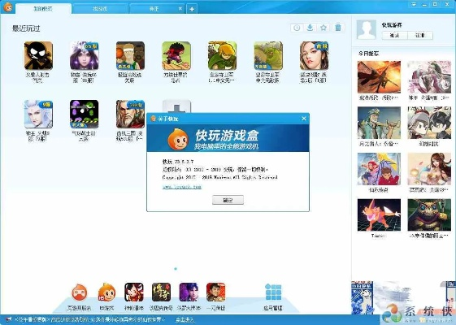
Task: Launch the bearded warrior game icon
Action: click(x=130, y=115)
